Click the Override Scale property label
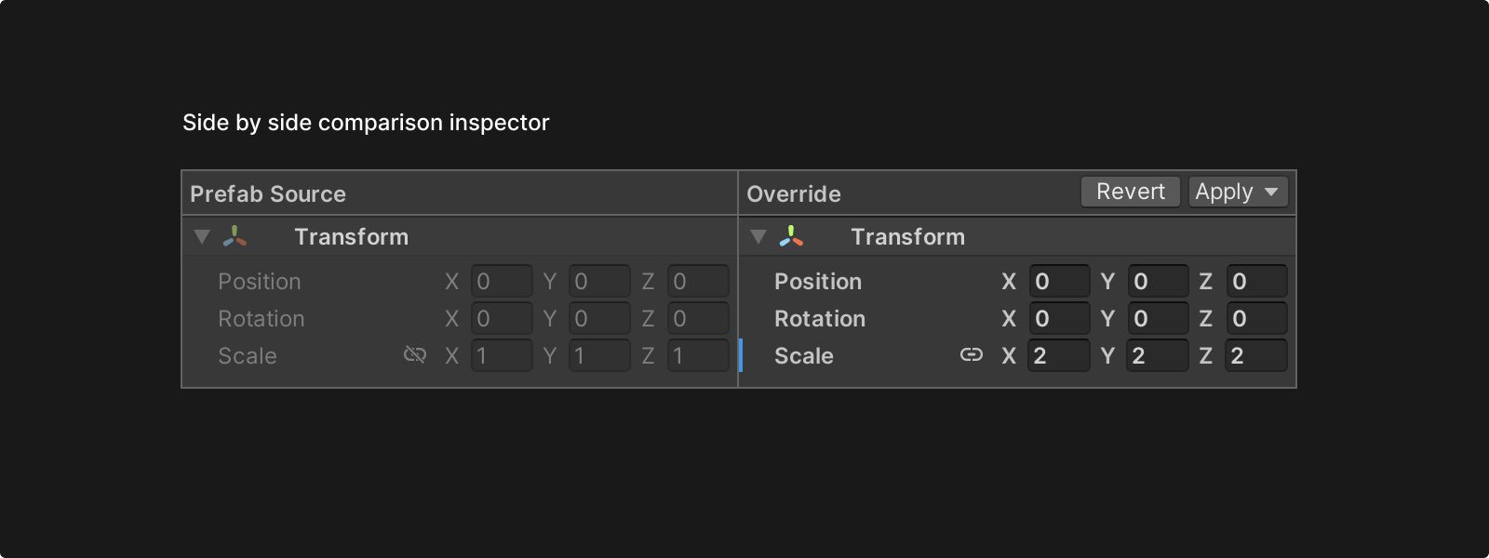Screen dimensions: 1489x558 [x=804, y=356]
